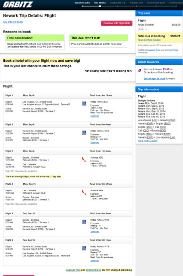This screenshot has width=183, height=276.
Task: Open Seat map link for Flight 2
Action: coord(95,143)
